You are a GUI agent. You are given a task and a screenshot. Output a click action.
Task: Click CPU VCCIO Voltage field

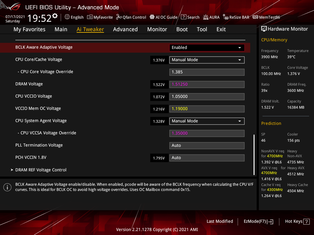207,96
